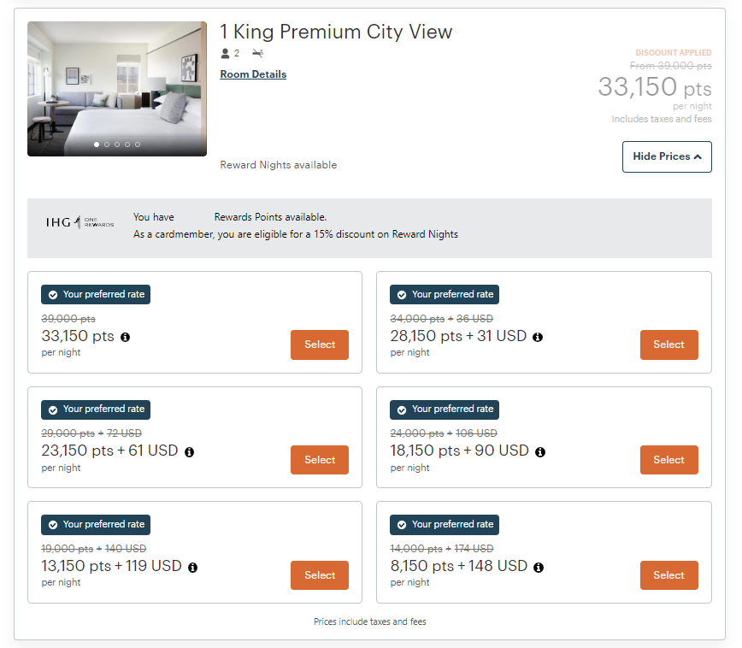
Task: Click the info icon beside 28,150 pts + 31 USD
Action: pos(538,336)
